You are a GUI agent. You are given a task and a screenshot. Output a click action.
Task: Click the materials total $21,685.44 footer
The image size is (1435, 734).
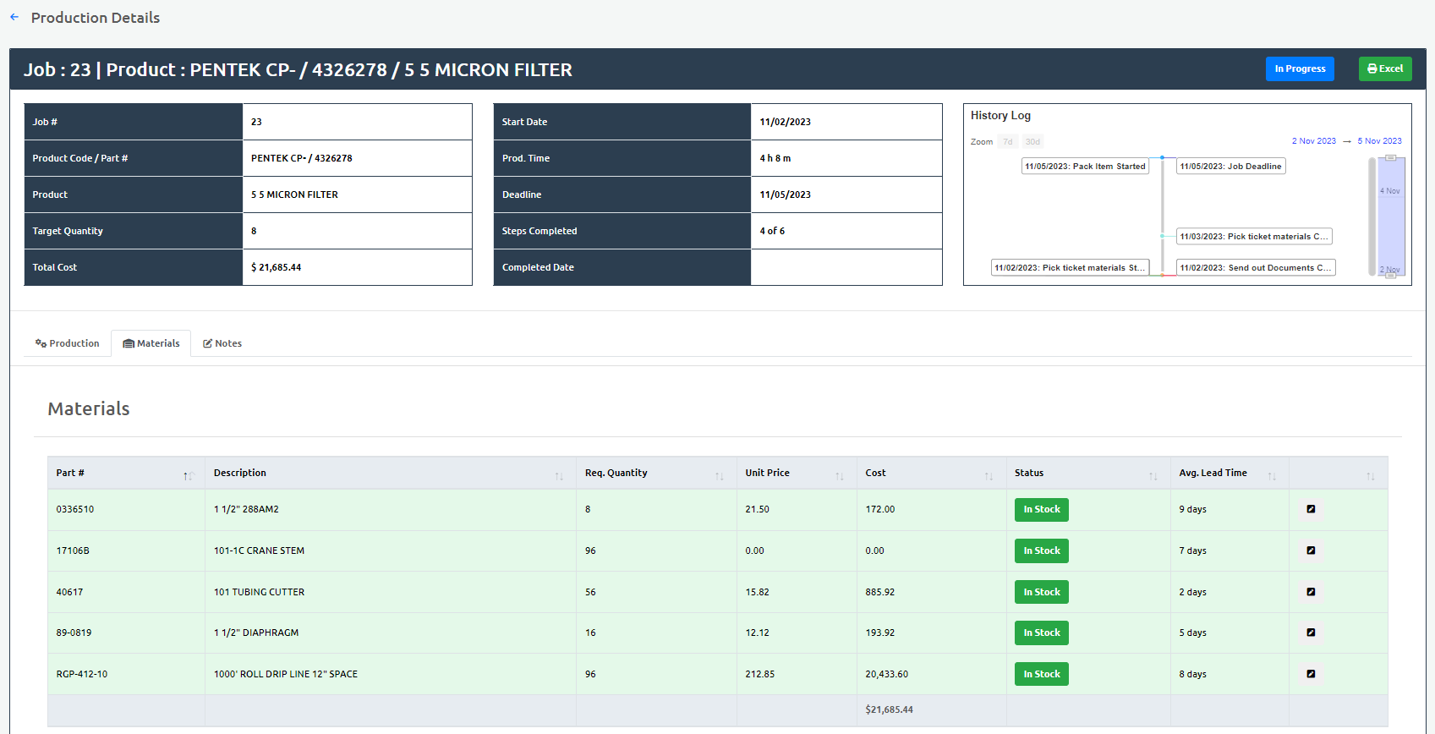pos(889,709)
